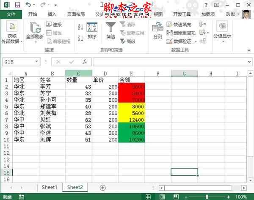Expand the formula bar chevron
The width and height of the screenshot is (254, 200).
249,62
